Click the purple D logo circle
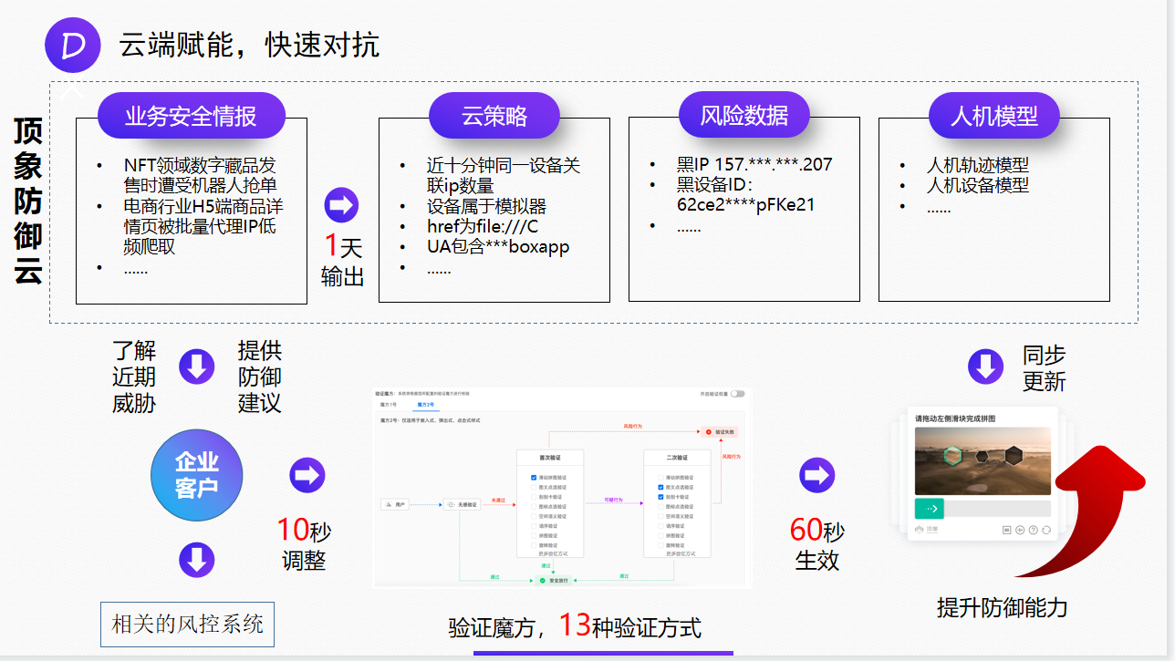The height and width of the screenshot is (661, 1175). (72, 44)
